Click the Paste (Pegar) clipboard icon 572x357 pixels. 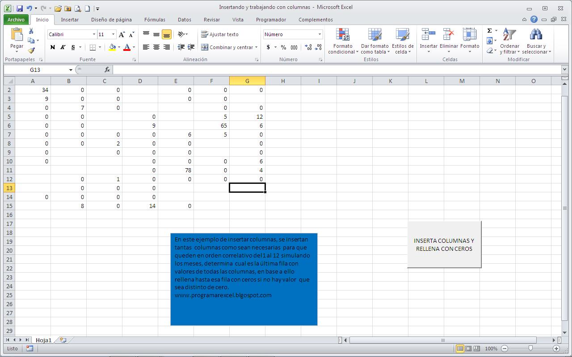point(17,34)
